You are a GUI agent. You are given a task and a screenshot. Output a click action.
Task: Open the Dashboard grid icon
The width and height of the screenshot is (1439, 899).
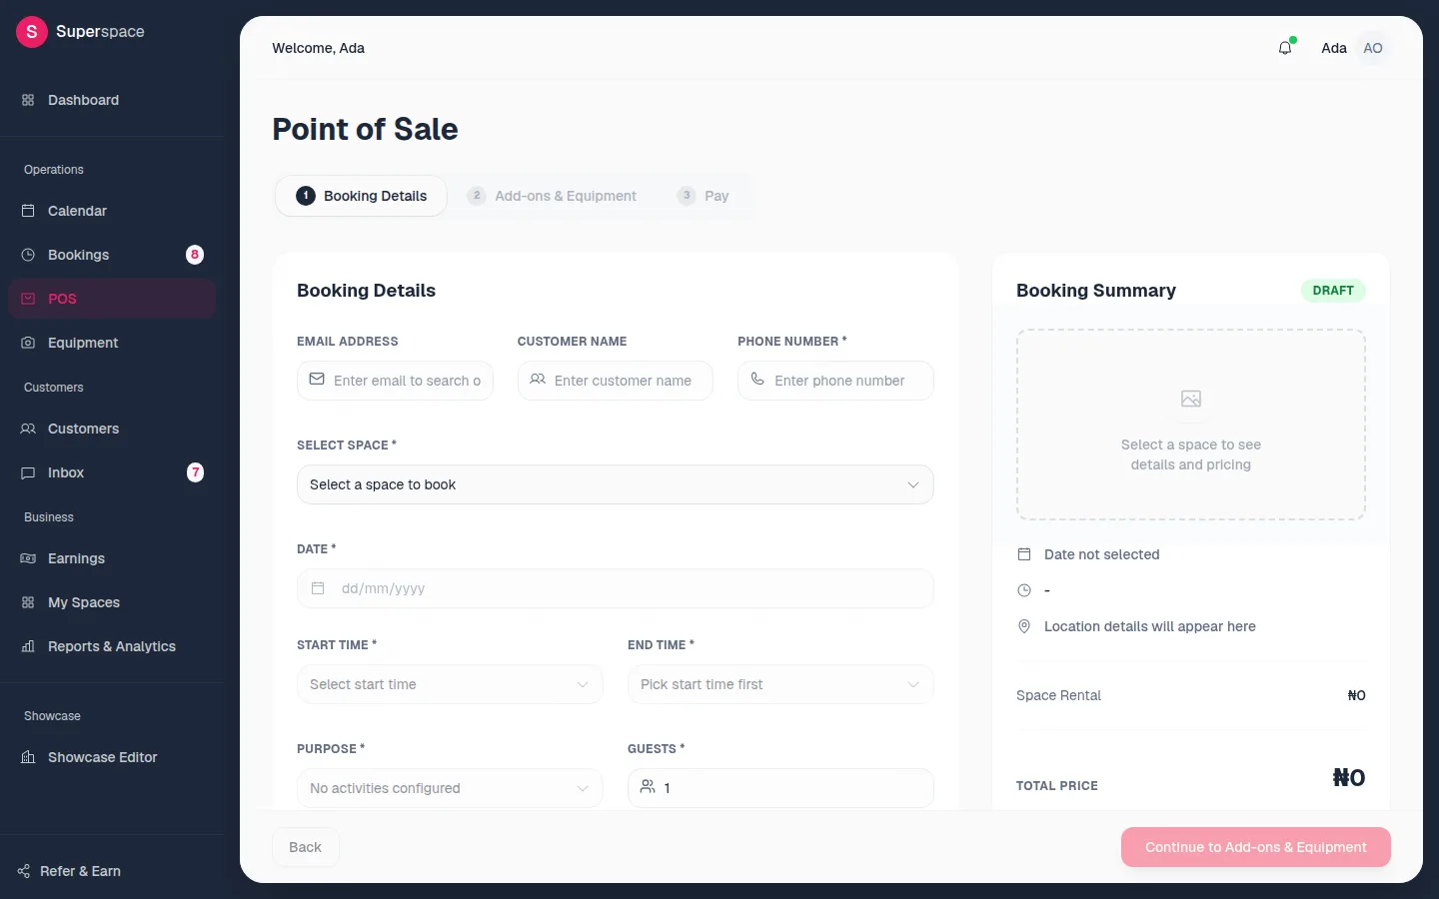[28, 100]
